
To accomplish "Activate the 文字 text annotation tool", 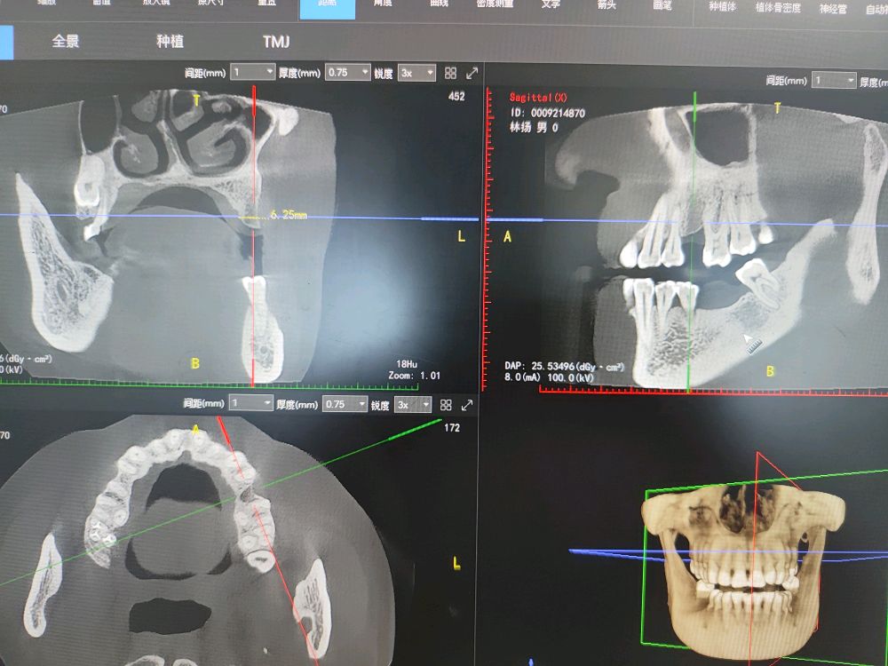I will coord(551,5).
